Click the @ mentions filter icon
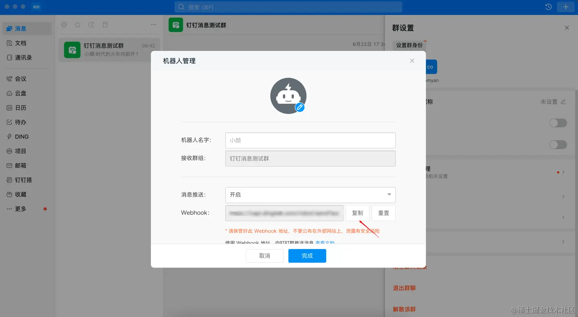This screenshot has width=578, height=317. pyautogui.click(x=64, y=25)
